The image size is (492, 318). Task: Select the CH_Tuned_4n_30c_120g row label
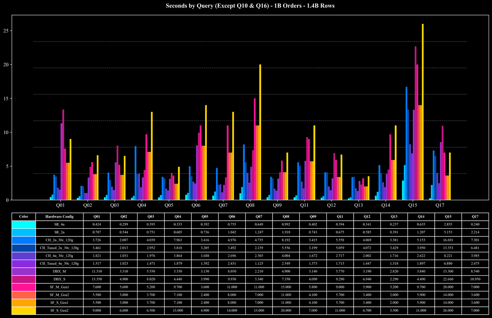click(x=59, y=263)
